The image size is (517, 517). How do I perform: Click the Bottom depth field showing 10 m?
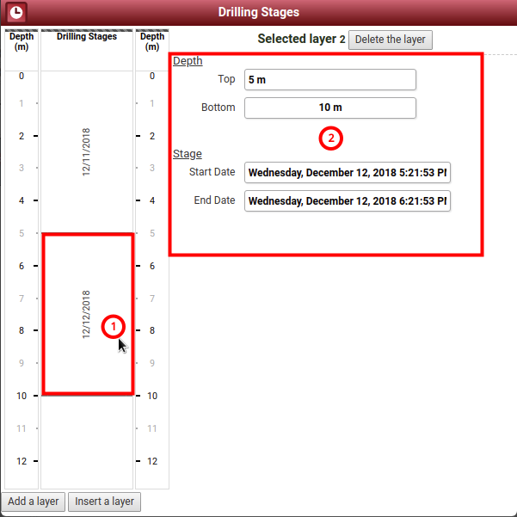(x=329, y=108)
